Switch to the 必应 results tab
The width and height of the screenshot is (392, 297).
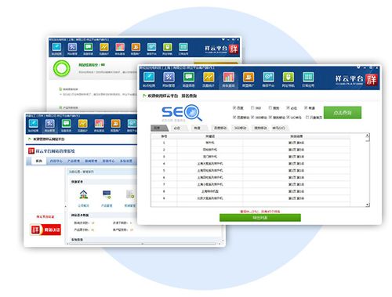pyautogui.click(x=178, y=128)
